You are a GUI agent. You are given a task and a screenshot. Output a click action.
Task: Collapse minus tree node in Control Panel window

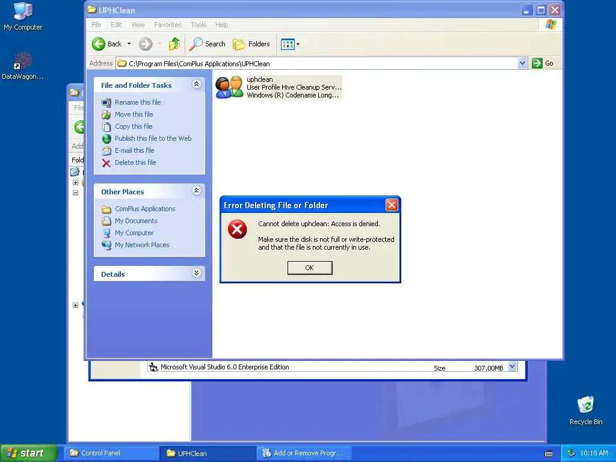tap(75, 192)
